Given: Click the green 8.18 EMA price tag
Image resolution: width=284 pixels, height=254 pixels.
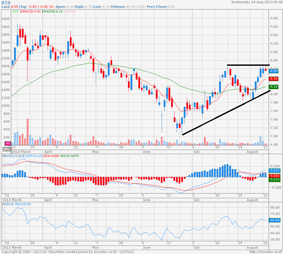Looking at the screenshot, I should pos(274,87).
